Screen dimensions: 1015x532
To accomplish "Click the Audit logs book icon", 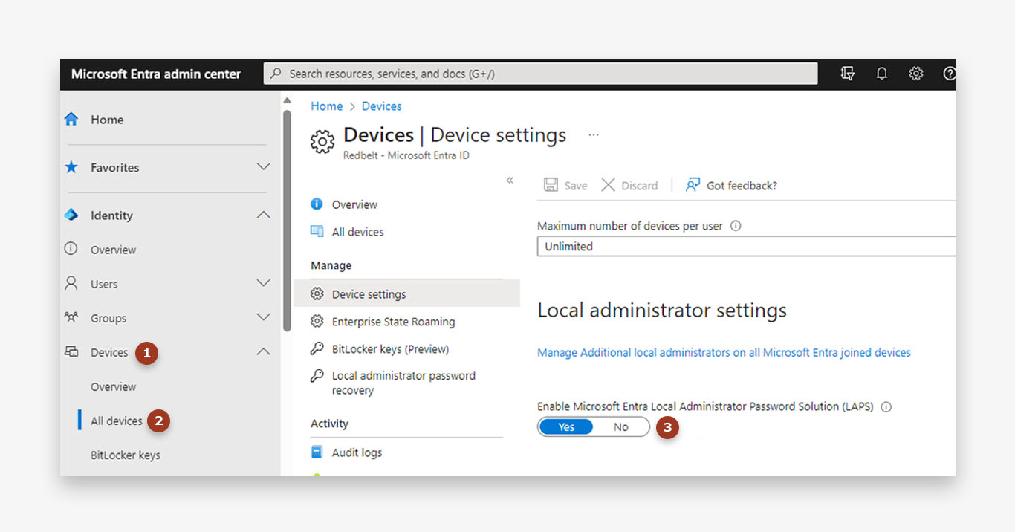I will click(x=317, y=452).
